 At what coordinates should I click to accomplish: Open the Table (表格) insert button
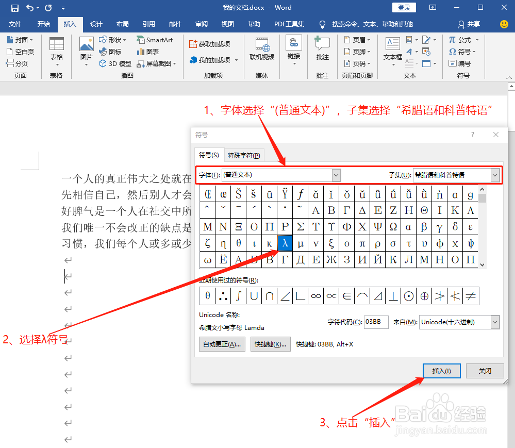(x=57, y=51)
